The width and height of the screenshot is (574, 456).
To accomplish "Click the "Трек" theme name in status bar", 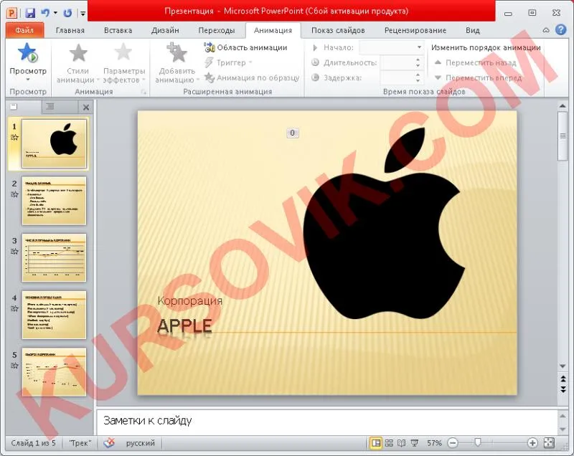I will click(x=80, y=443).
